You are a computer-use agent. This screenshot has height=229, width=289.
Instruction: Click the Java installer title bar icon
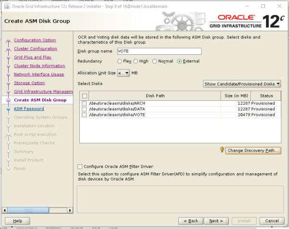coord(7,6)
